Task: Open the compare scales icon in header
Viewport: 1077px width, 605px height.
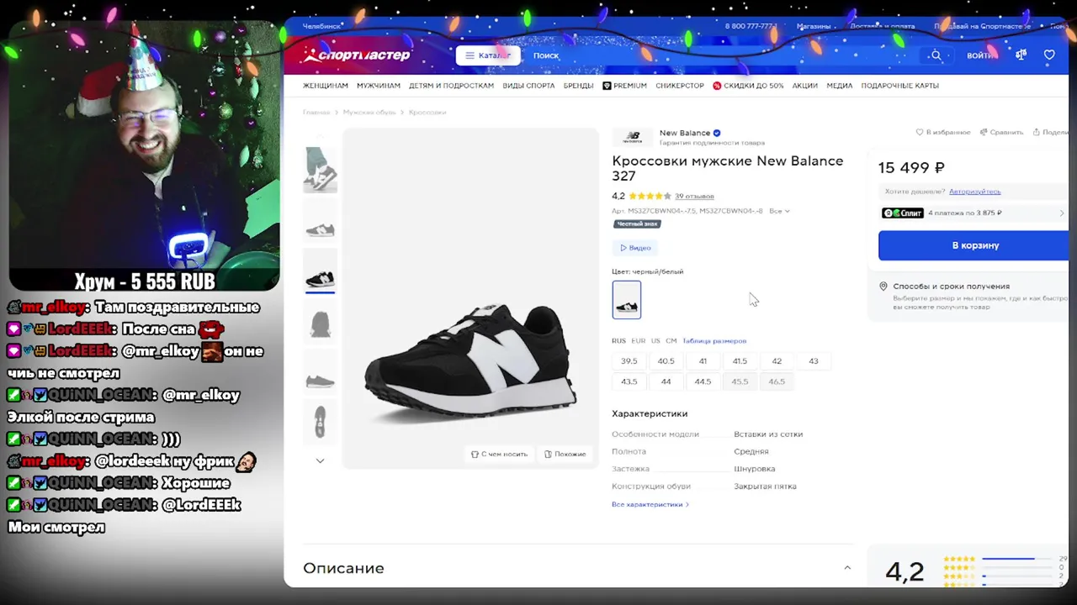Action: tap(1021, 55)
